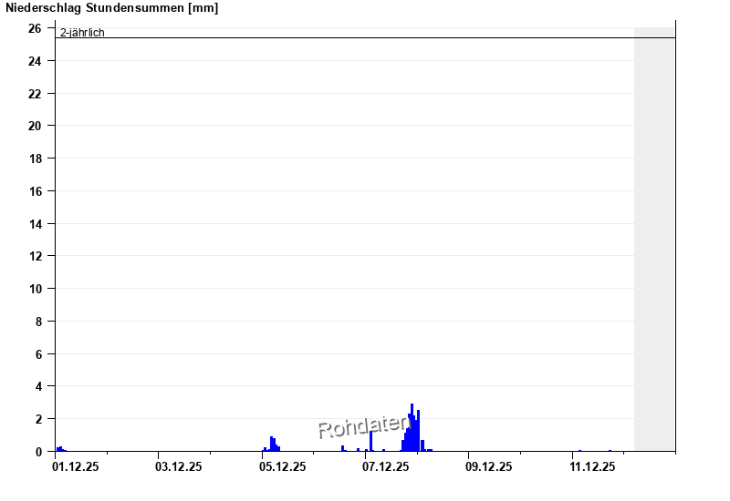Click the y-axis label 4
Image resolution: width=730 pixels, height=501 pixels.
click(x=38, y=386)
